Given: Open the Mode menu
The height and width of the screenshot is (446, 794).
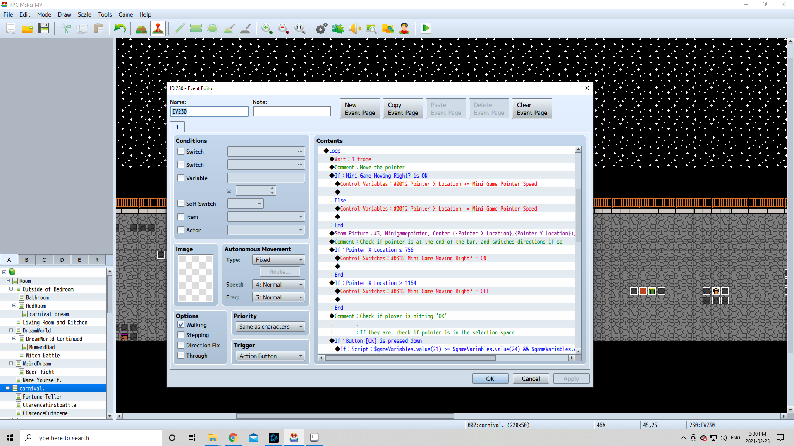Looking at the screenshot, I should [44, 14].
